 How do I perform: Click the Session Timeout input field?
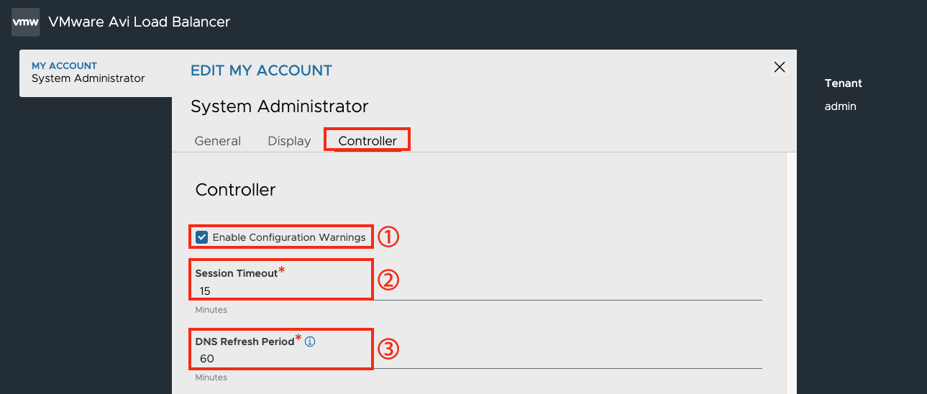478,291
